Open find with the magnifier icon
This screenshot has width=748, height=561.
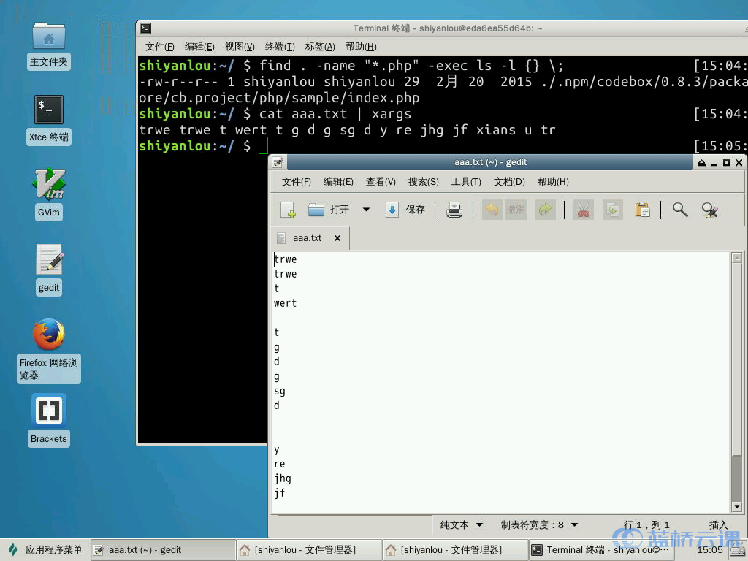(x=680, y=210)
